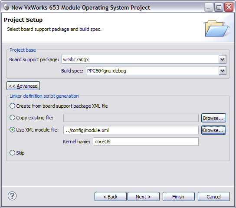Image resolution: width=236 pixels, height=208 pixels.
Task: Click the disabled Copy existing file path field
Action: pos(131,118)
